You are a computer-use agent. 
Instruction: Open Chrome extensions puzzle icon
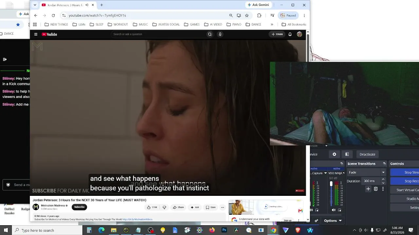[259, 15]
